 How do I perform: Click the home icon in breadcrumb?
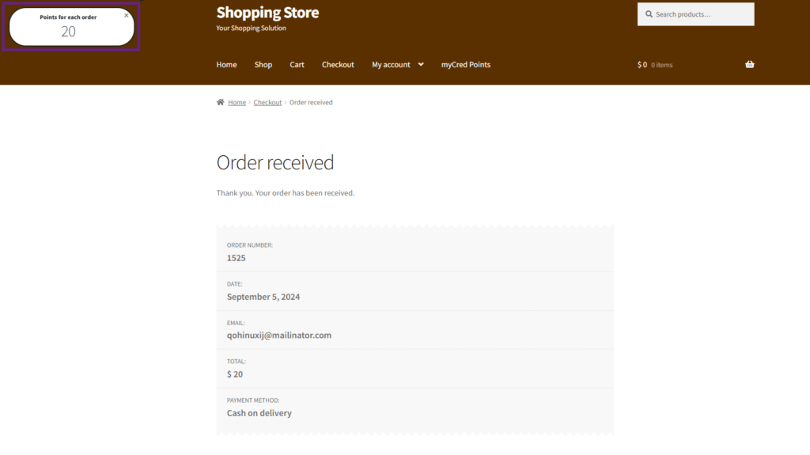(220, 102)
